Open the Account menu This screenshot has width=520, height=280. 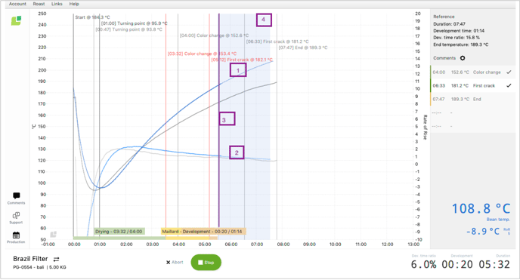tap(17, 4)
